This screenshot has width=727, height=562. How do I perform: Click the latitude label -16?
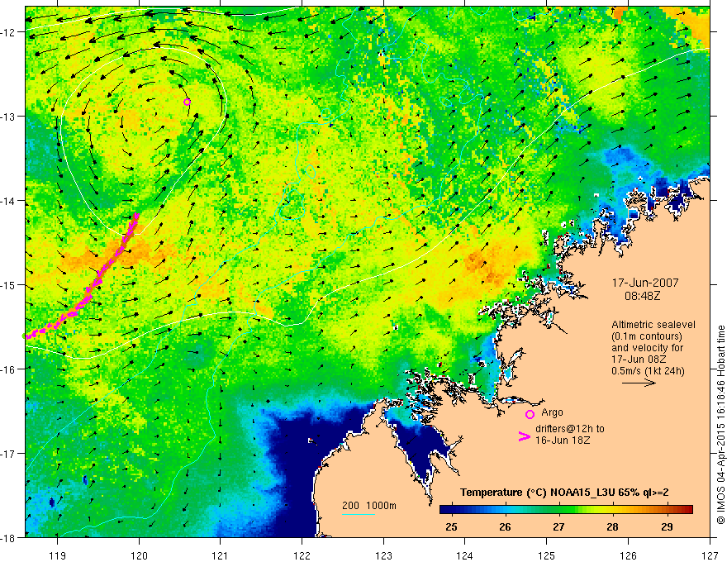point(9,369)
